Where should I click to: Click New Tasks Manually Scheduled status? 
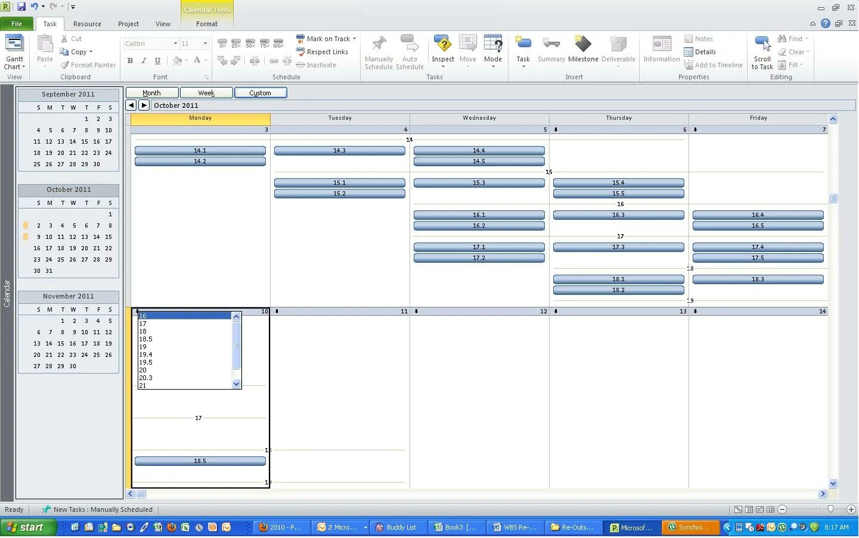pos(97,509)
